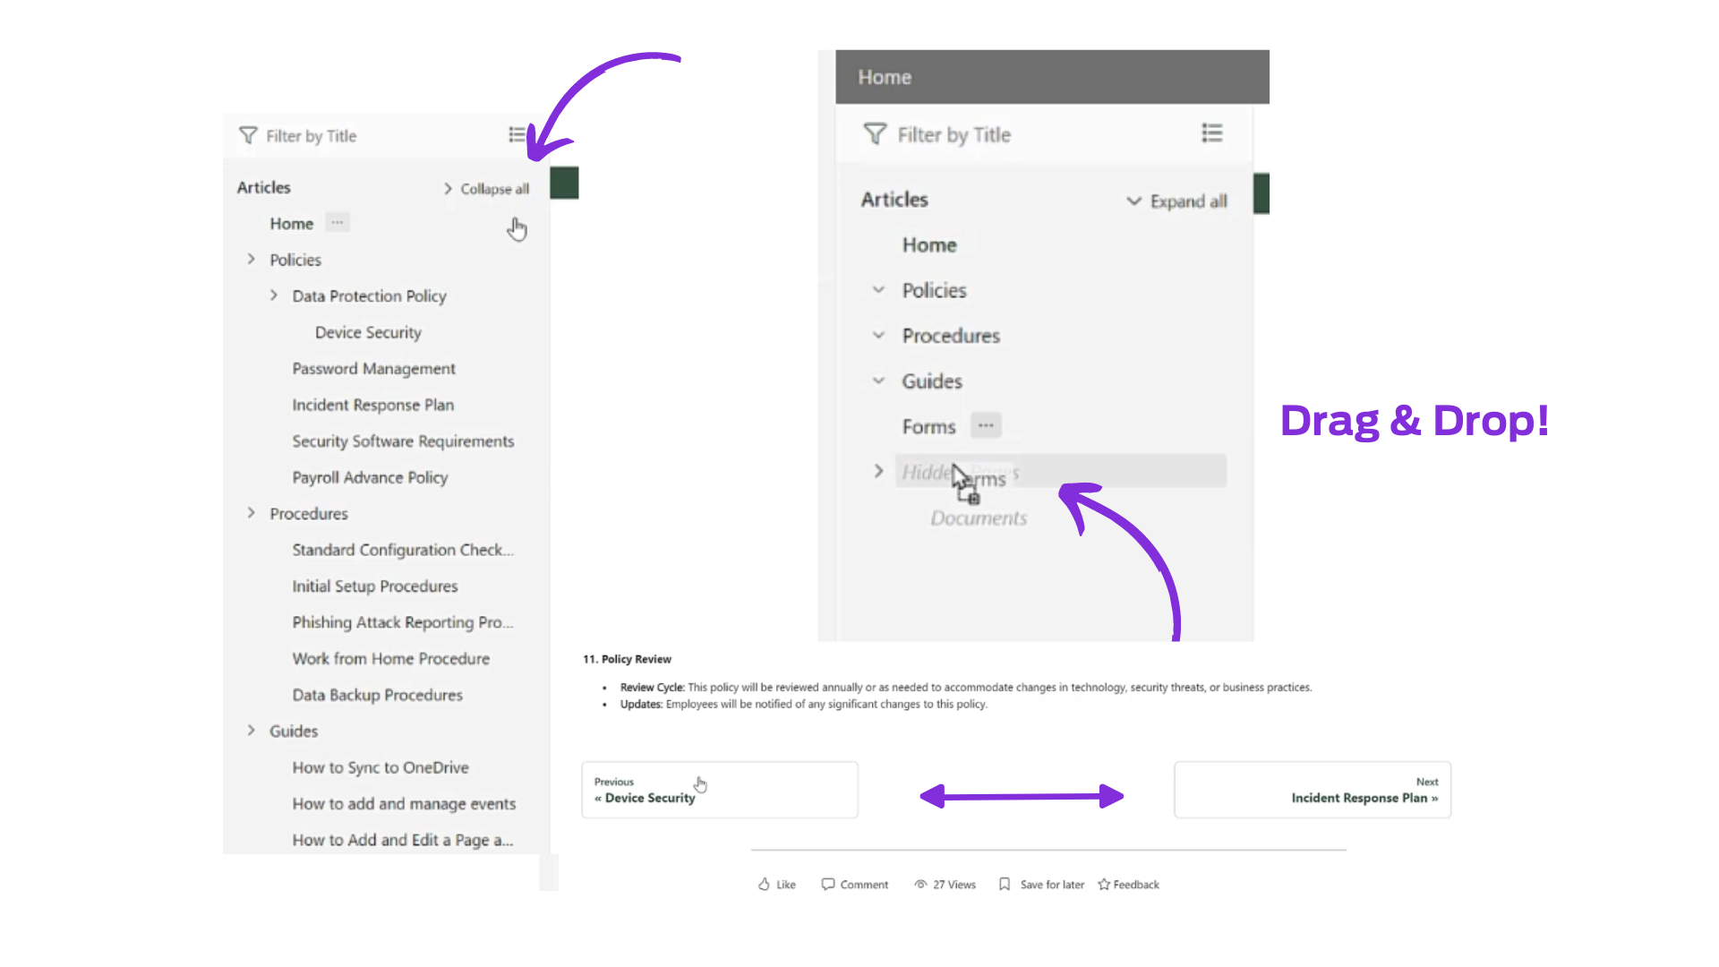1719x967 pixels.
Task: Save the article with the bookmark icon
Action: pyautogui.click(x=1005, y=884)
